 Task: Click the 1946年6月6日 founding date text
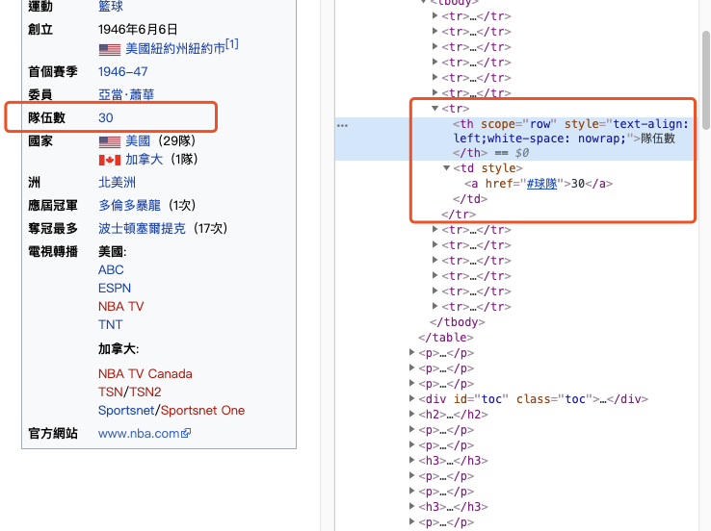coord(138,30)
